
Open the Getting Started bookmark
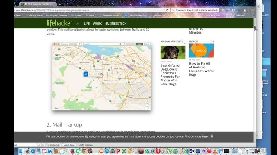tap(36, 15)
